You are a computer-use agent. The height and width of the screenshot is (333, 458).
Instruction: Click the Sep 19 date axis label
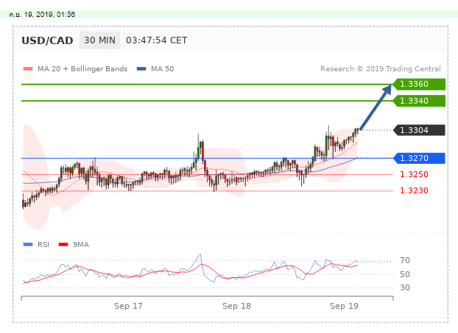click(344, 306)
